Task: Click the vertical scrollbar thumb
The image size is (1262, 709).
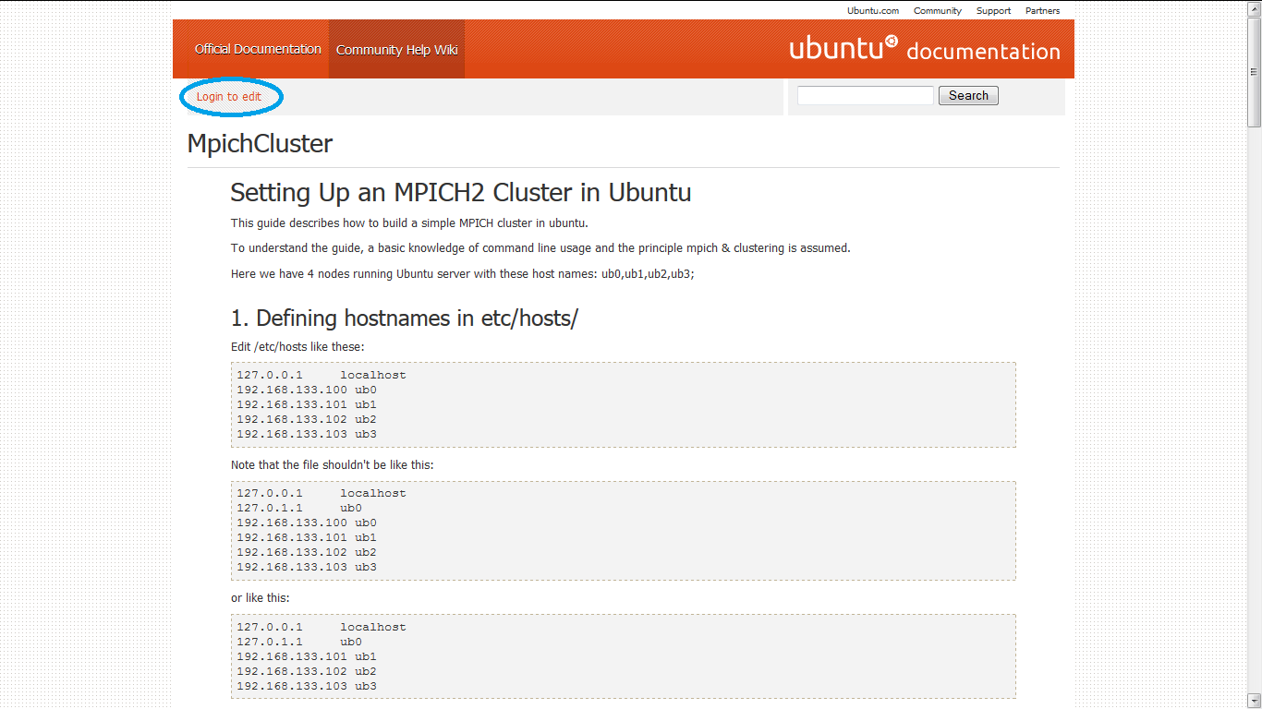Action: click(x=1254, y=72)
